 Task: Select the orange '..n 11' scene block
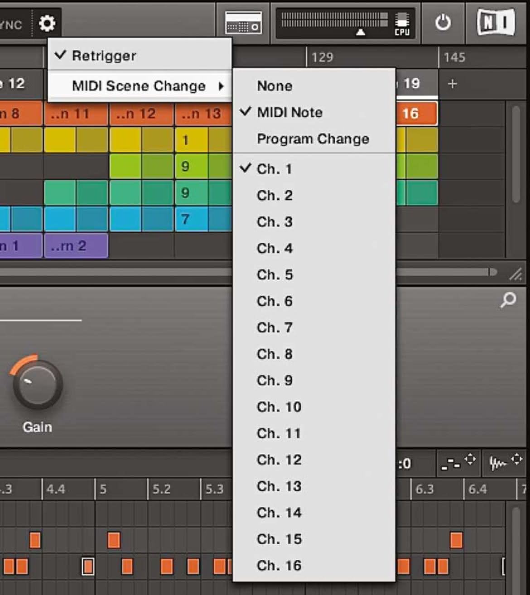click(x=76, y=113)
